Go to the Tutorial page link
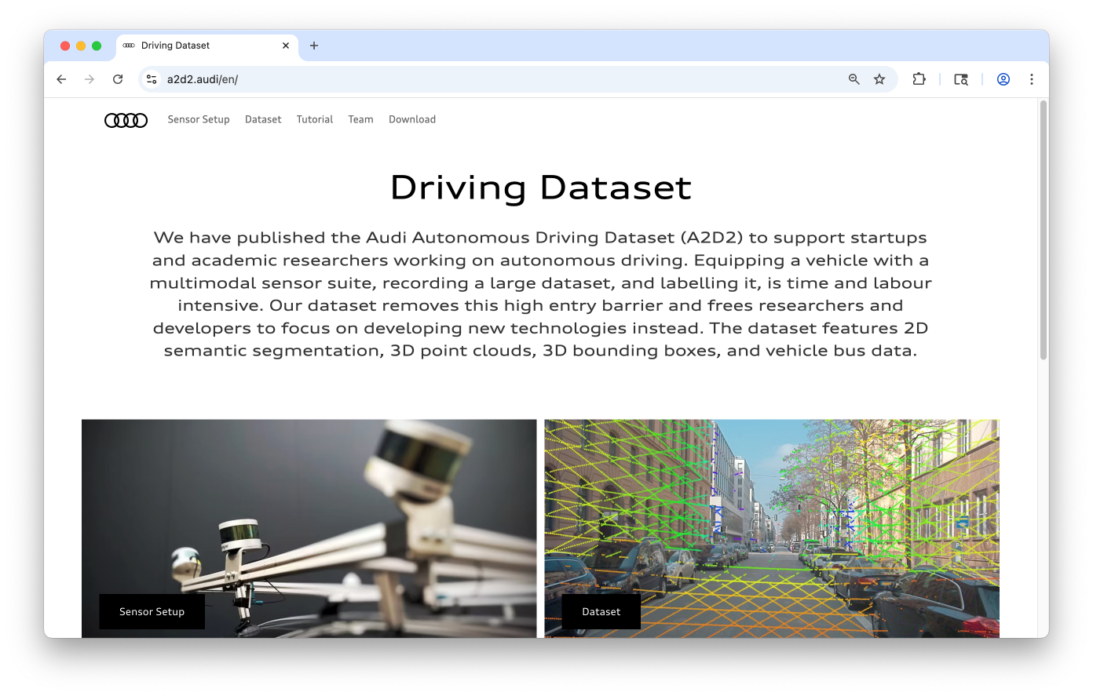Viewport: 1093px width, 696px height. tap(315, 119)
